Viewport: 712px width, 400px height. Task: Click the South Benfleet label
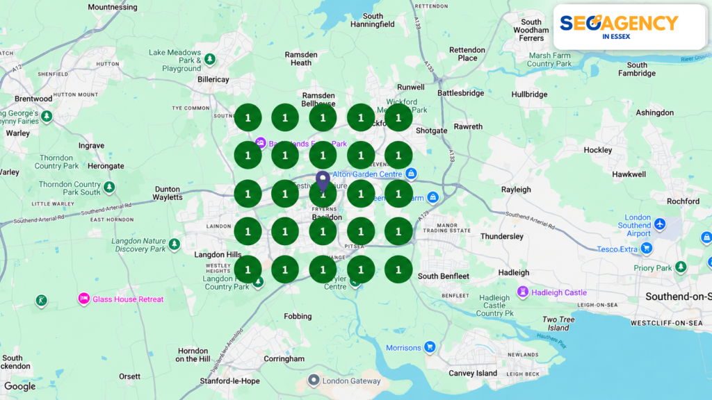point(444,276)
